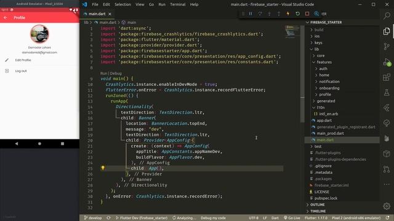Viewport: 394px width, 221px height.
Task: Show additional views via ellipsis icon
Action: (x=387, y=184)
